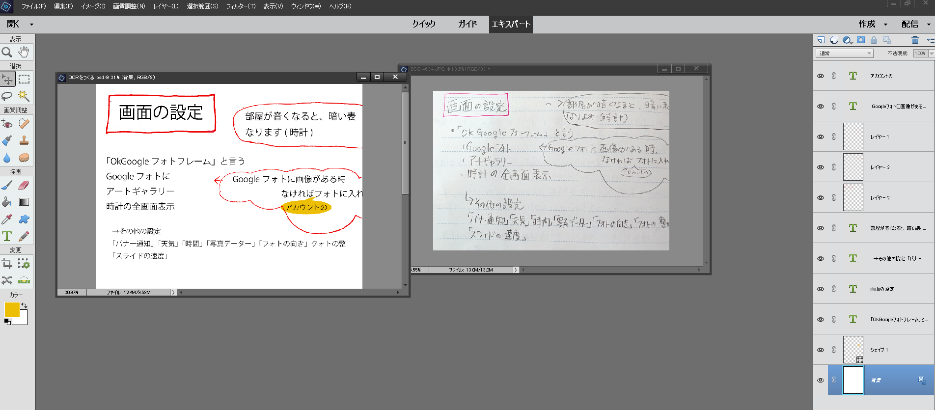Select the Blur water drop tool
The width and height of the screenshot is (935, 410).
point(7,158)
